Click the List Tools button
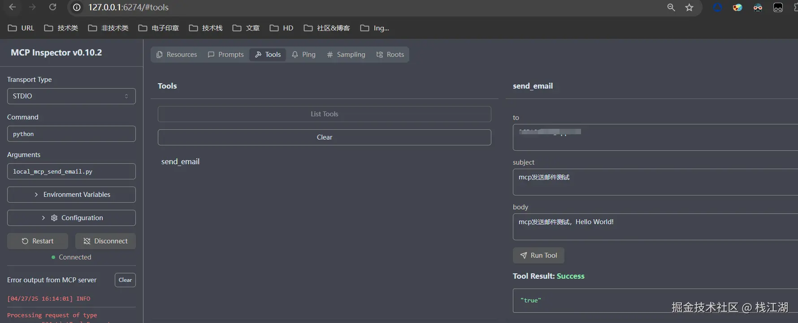This screenshot has width=798, height=323. point(325,114)
